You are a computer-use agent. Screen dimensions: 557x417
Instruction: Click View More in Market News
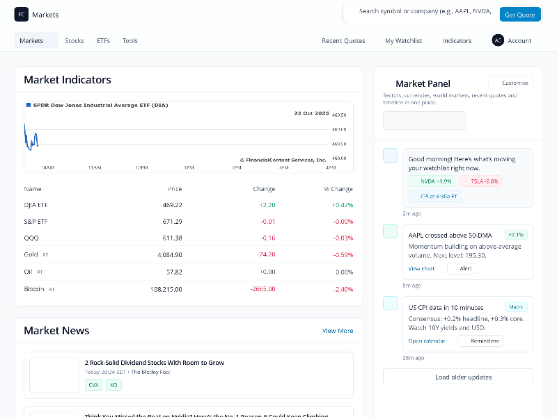click(338, 331)
